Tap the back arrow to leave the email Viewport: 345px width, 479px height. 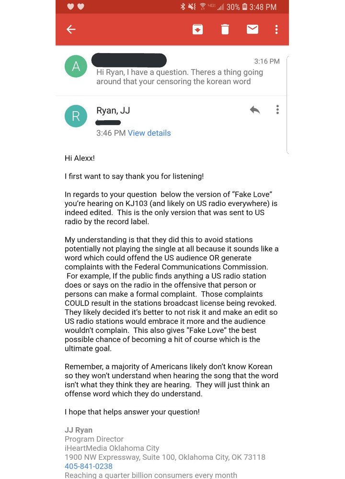point(71,29)
